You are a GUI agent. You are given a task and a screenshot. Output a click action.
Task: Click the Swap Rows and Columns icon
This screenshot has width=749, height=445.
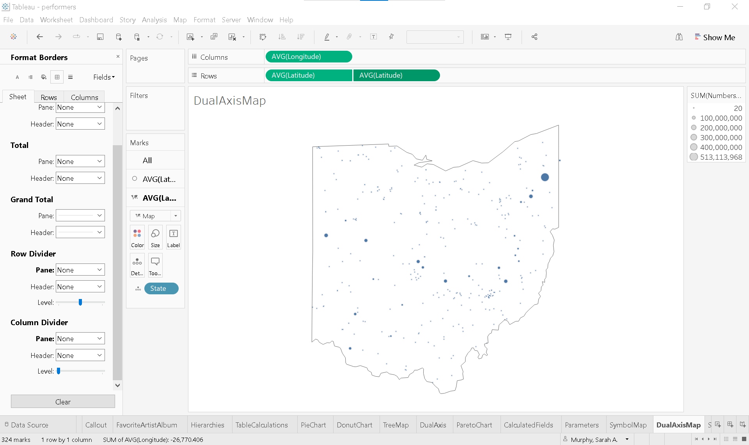coord(263,37)
